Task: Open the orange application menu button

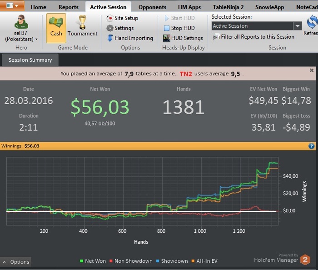Action: [12, 5]
